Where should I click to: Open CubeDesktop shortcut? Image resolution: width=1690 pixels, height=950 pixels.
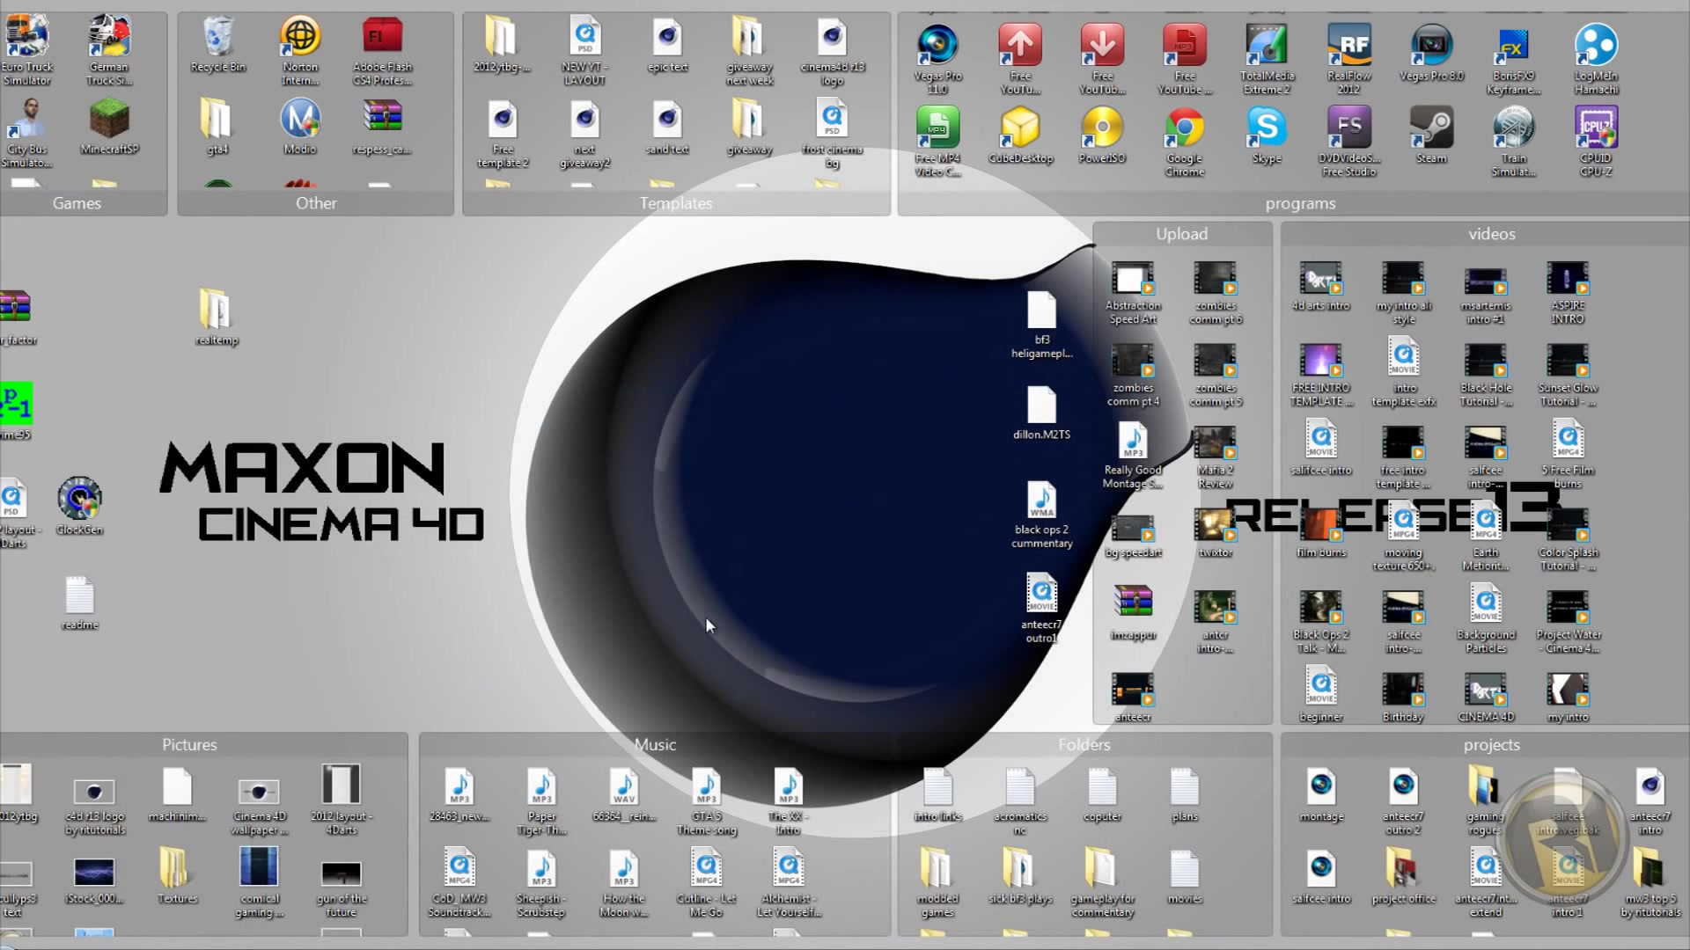1020,135
